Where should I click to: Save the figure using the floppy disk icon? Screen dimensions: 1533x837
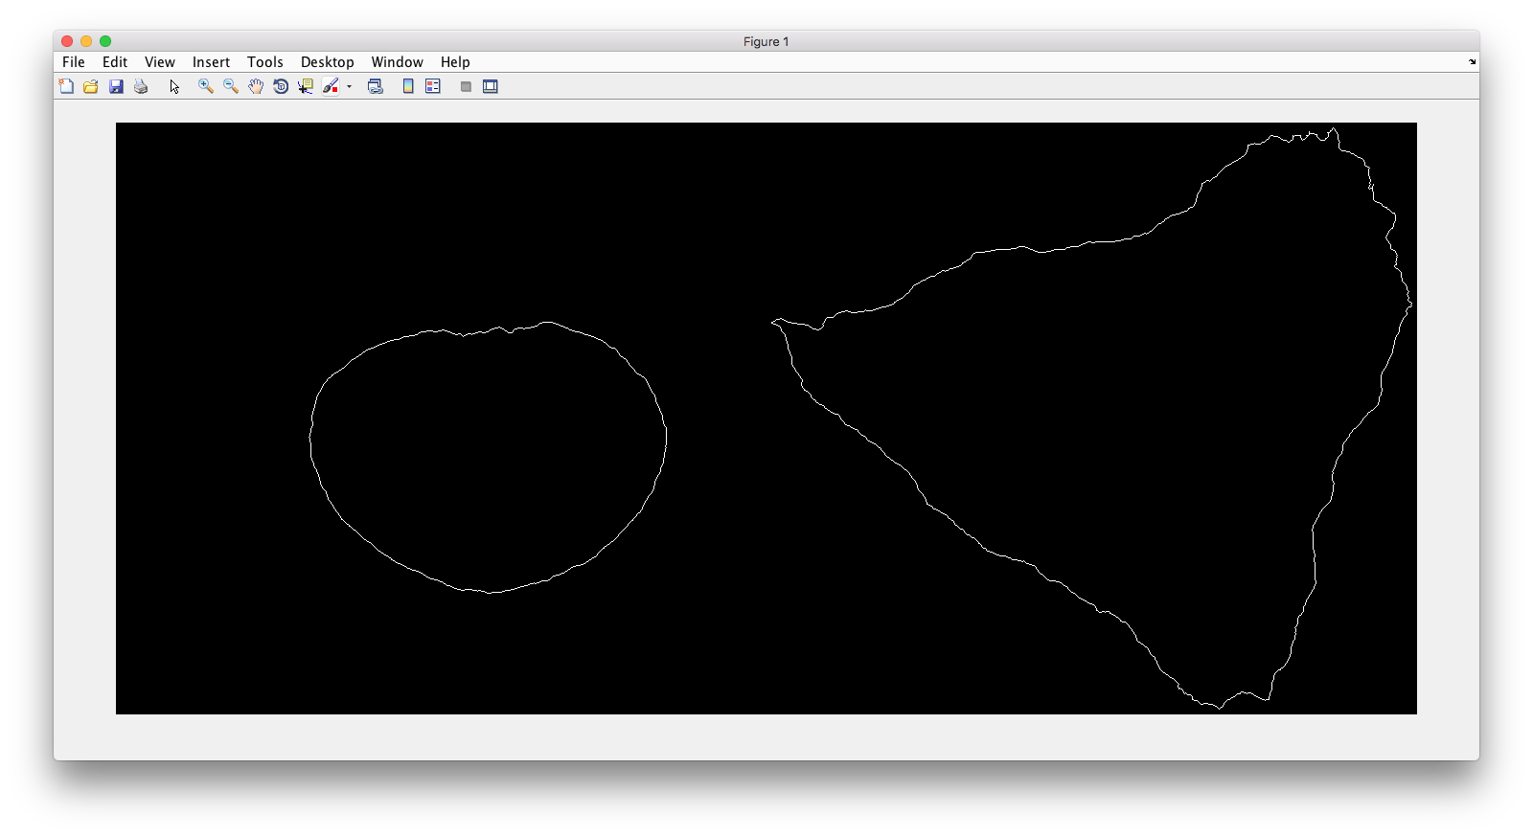coord(116,86)
